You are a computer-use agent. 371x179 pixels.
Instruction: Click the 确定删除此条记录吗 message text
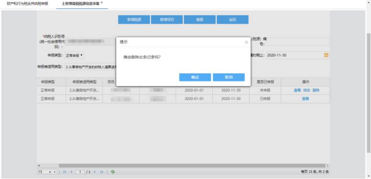(x=142, y=57)
